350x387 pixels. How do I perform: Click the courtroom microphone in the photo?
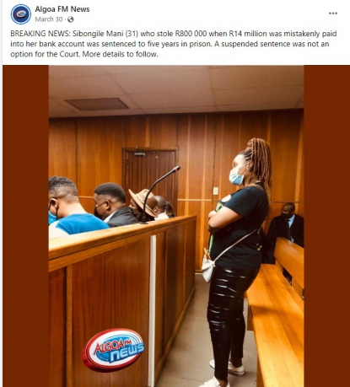click(x=160, y=194)
